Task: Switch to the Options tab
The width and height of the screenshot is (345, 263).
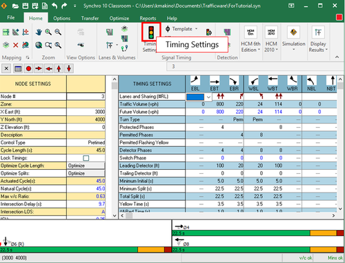Action: point(61,18)
